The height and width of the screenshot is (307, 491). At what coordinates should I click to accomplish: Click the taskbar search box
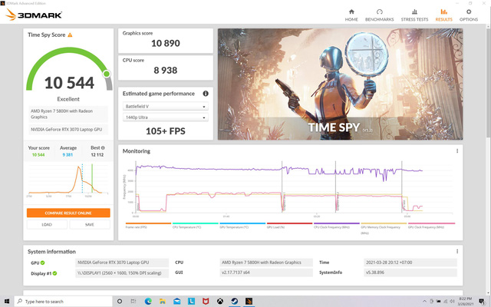(63, 302)
